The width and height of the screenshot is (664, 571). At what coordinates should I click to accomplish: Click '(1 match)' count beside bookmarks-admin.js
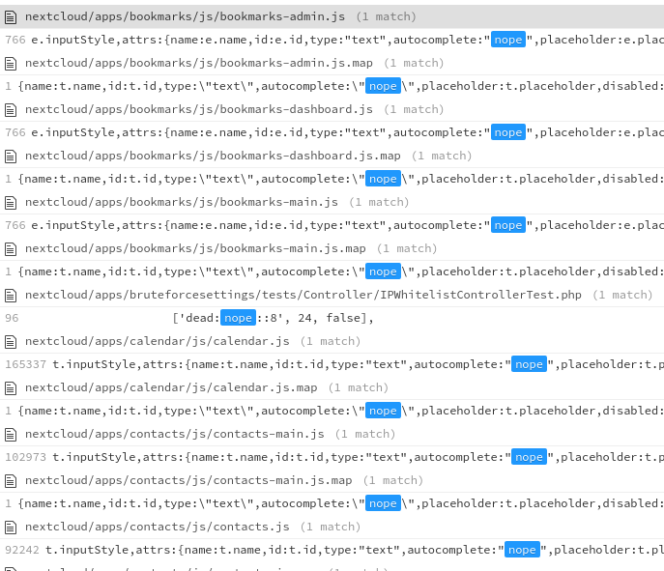click(387, 16)
